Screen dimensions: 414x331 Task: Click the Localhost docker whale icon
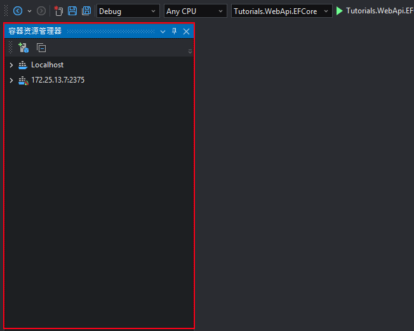tap(23, 65)
